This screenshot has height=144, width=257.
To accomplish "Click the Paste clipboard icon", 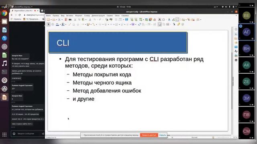I will [83, 20].
